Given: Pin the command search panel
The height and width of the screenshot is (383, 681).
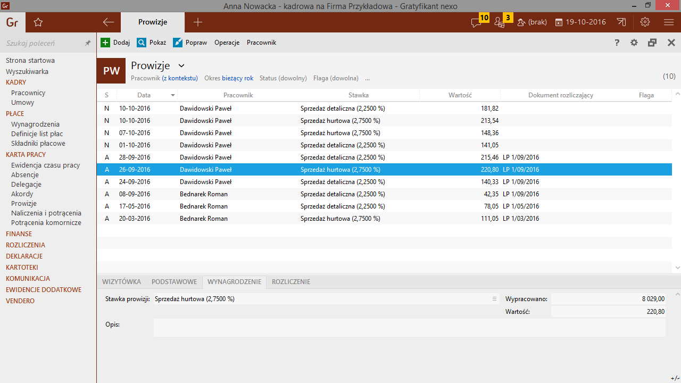Looking at the screenshot, I should click(x=88, y=43).
